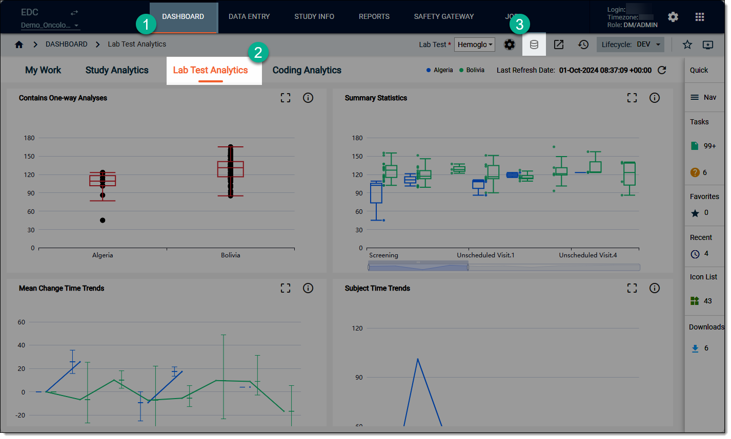
Task: Toggle Algeria legend series
Action: coord(440,70)
